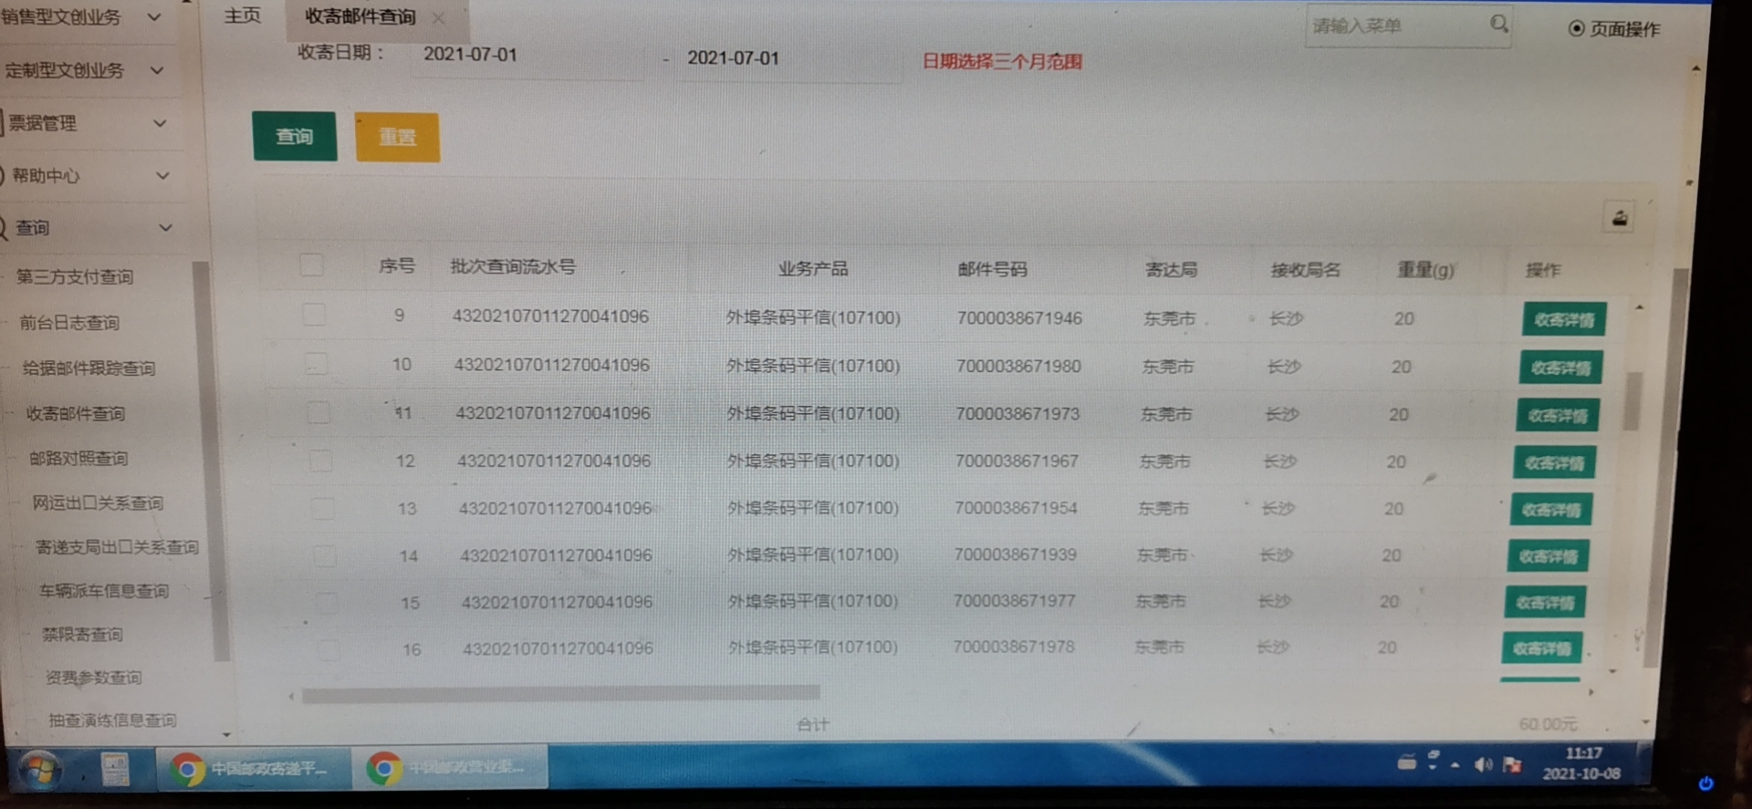Click the taskbar volume speaker icon
Viewport: 1752px width, 809px height.
click(1483, 764)
